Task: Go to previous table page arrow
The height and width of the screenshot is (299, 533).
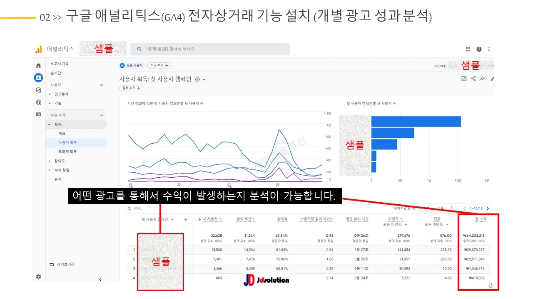Action: coord(465,208)
